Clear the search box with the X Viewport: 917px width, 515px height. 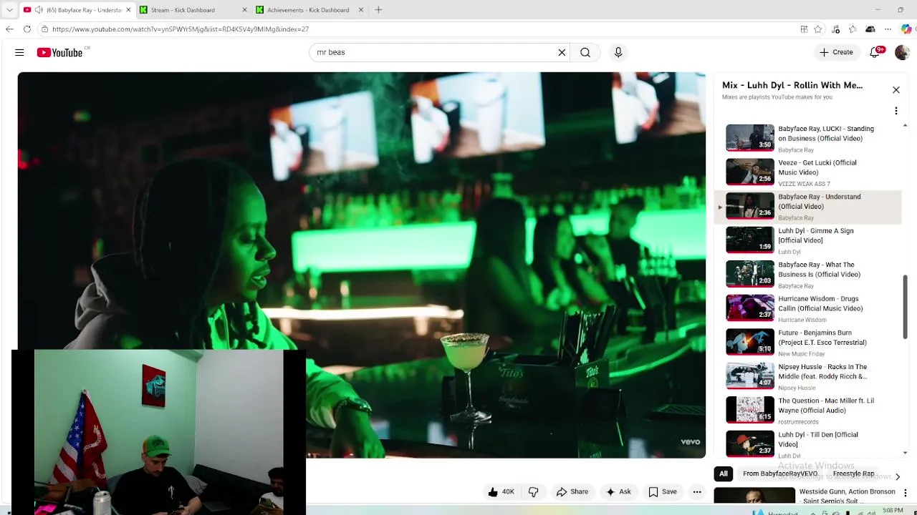tap(562, 52)
